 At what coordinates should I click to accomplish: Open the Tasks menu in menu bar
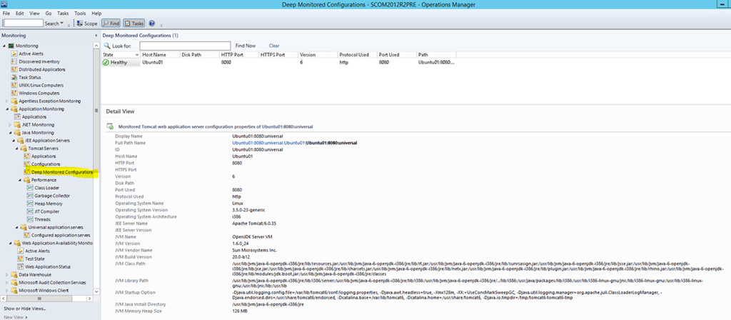63,14
